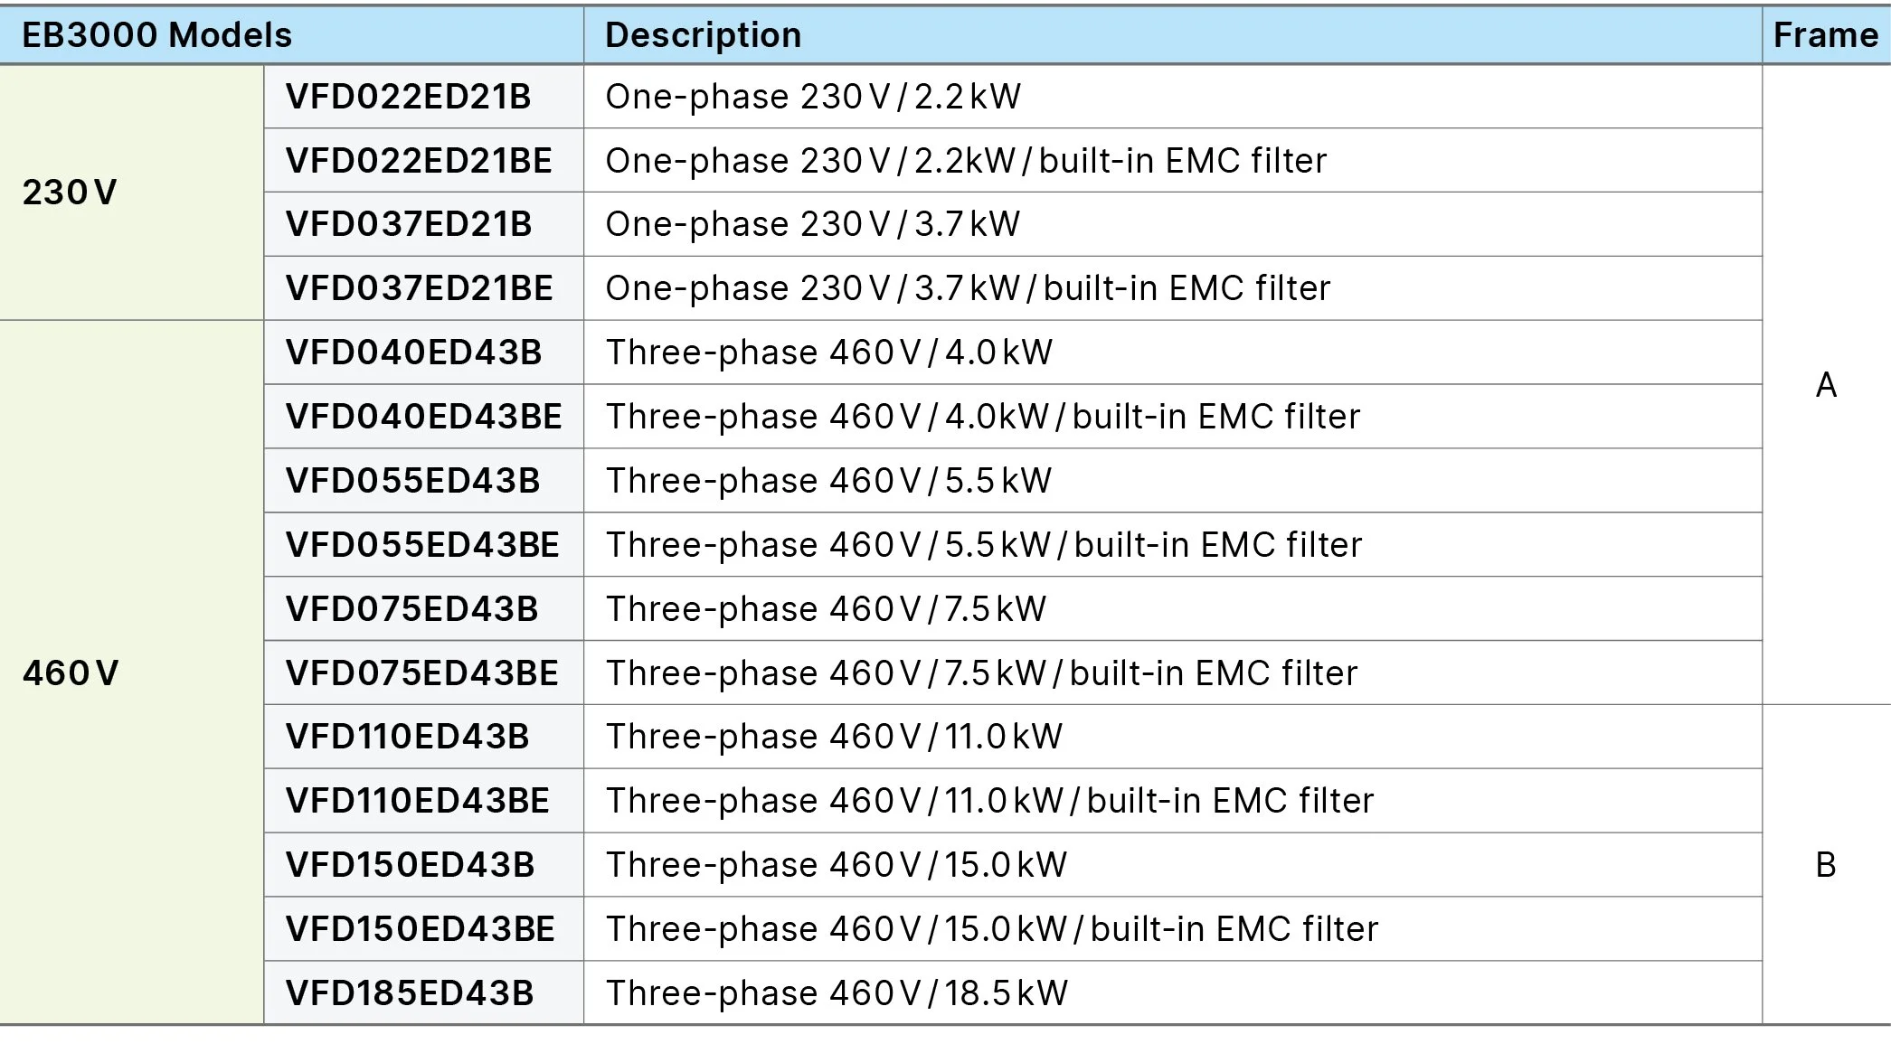Select model VFD040ED43BE cell

pos(423,417)
